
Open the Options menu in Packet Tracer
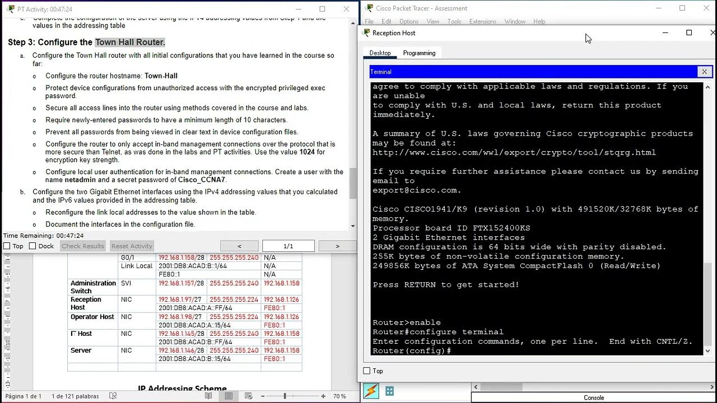point(409,21)
